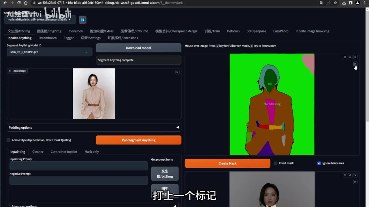
Task: Open the browser downloads icon
Action: (344, 3)
